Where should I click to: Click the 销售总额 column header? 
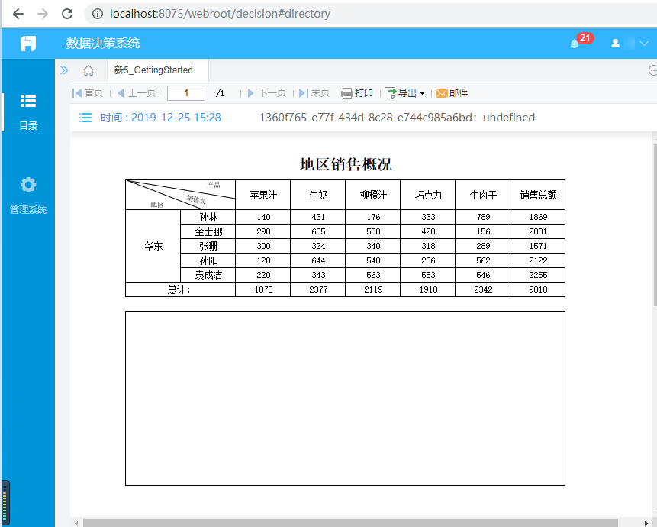538,195
